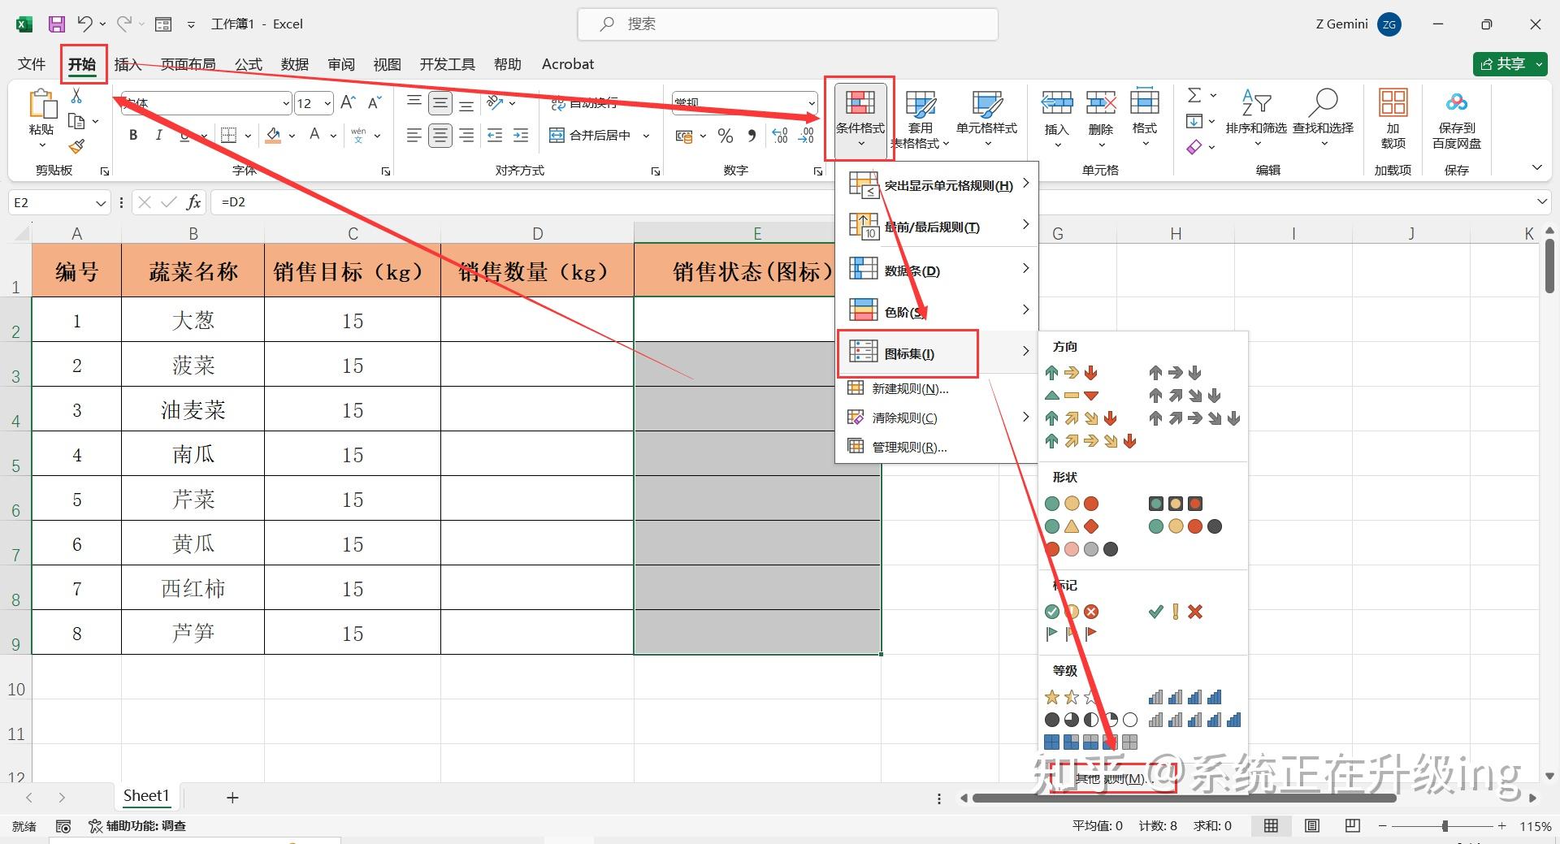Toggle bold formatting
The height and width of the screenshot is (844, 1560).
pos(132,135)
